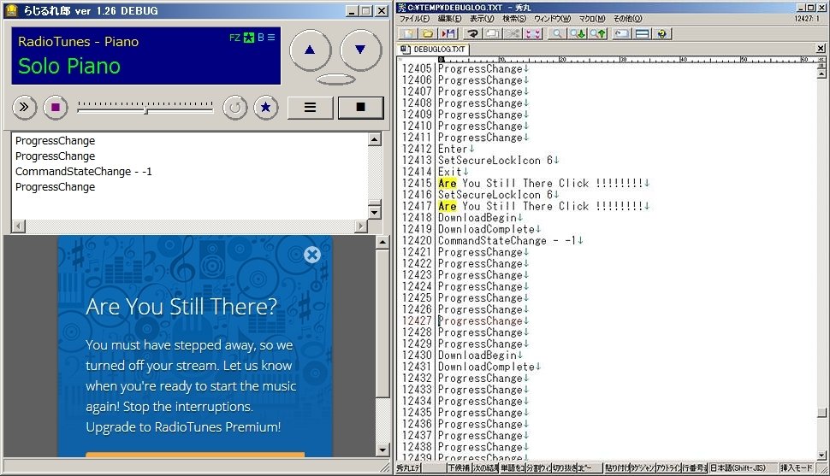Screen dimensions: 830x476
Task: Click the RadioTunes - Piano text in display
Action: point(79,41)
